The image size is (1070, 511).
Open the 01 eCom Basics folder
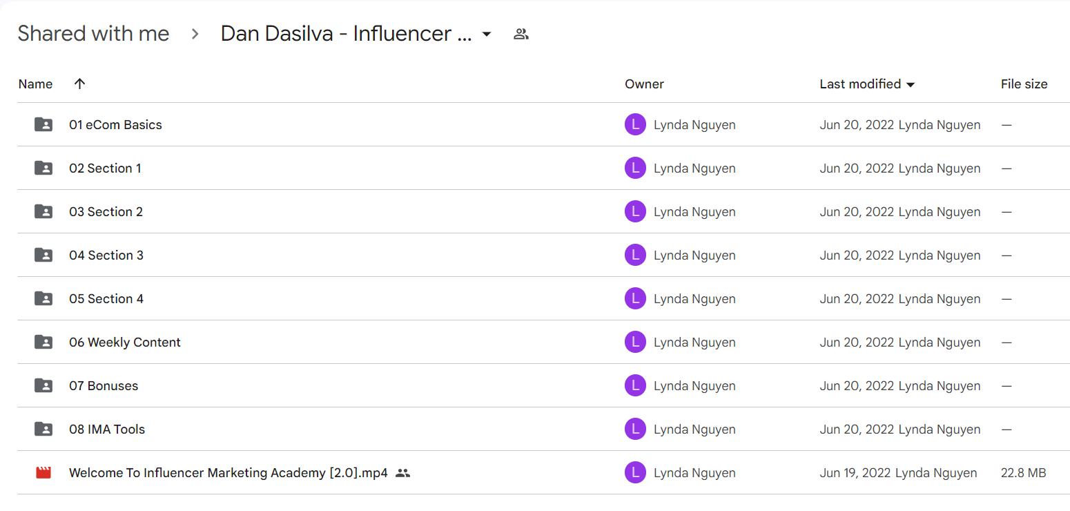[115, 125]
